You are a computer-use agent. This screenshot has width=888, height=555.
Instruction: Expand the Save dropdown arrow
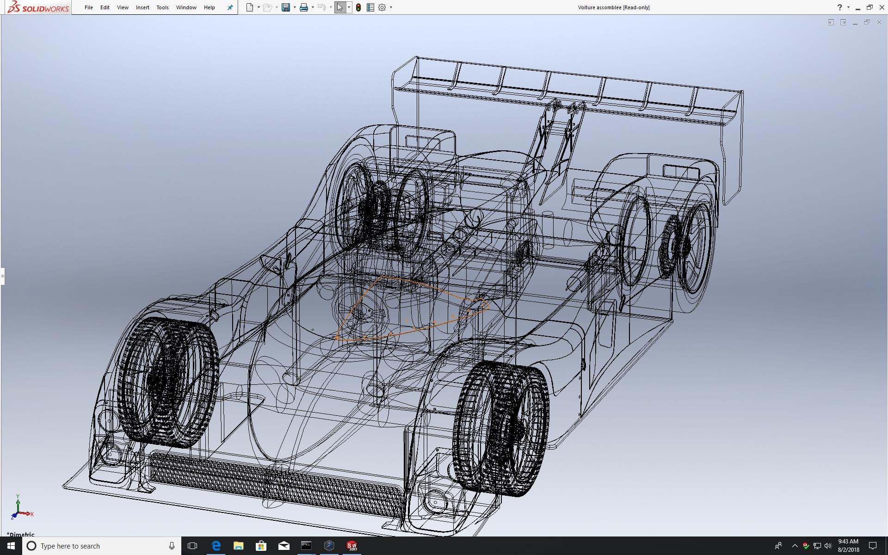coord(295,7)
